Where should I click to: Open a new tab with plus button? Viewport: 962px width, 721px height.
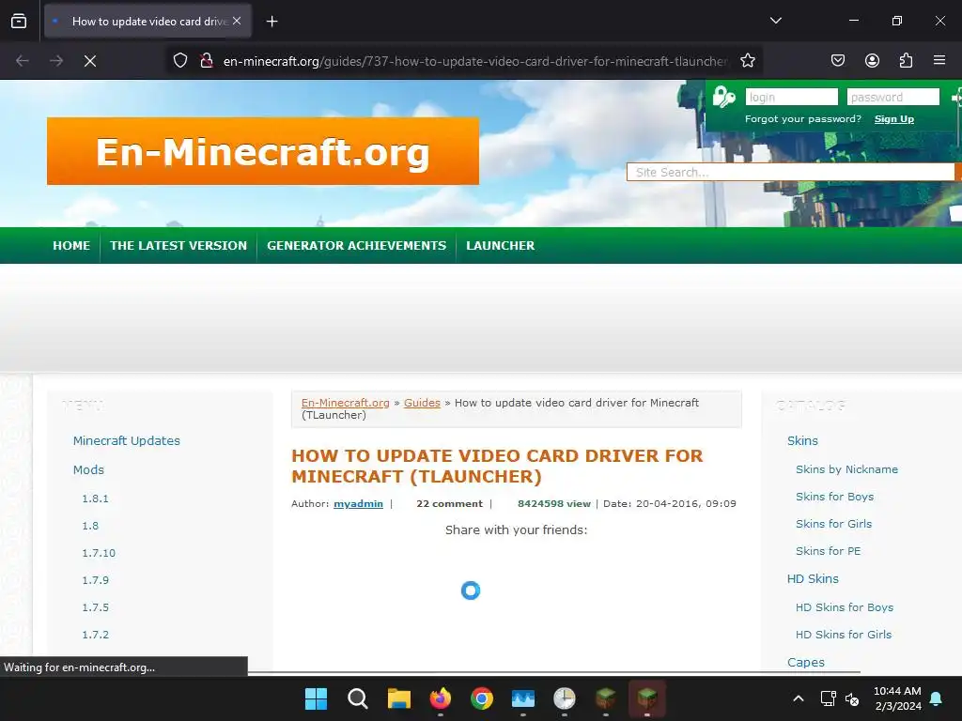coord(272,22)
